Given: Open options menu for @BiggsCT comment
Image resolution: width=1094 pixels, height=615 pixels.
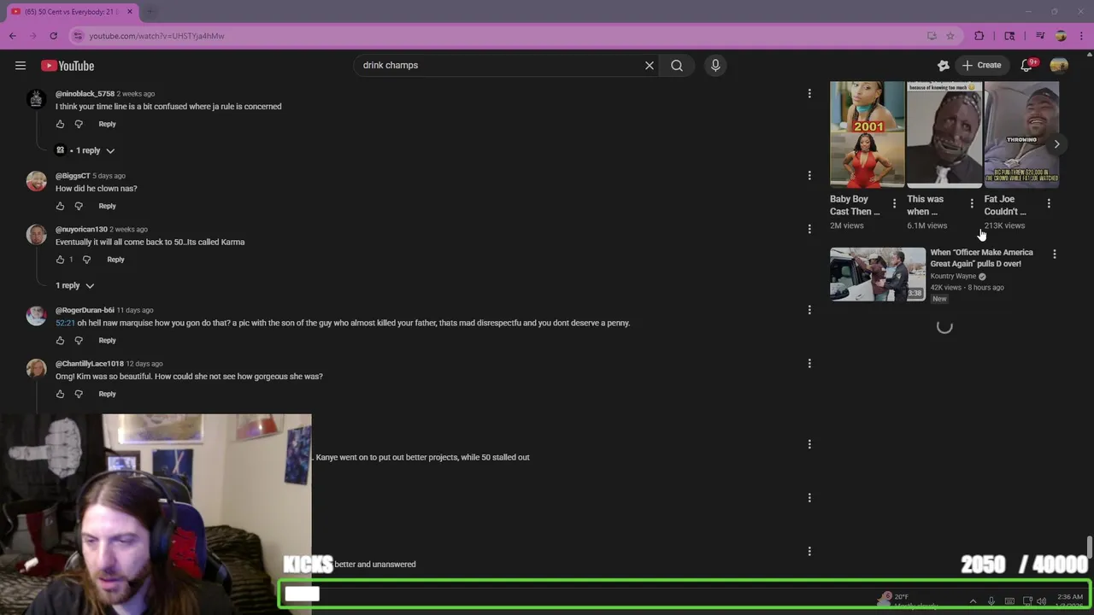Looking at the screenshot, I should (x=809, y=175).
